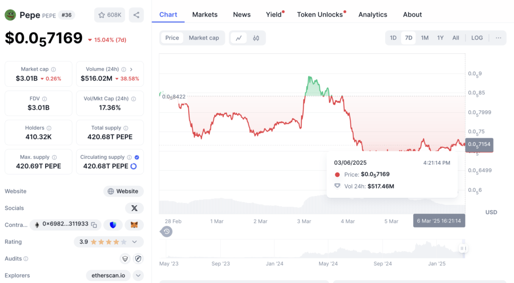Screen dimensions: 514x283
Task: Click the $3.01B market cap value
Action: 27,79
